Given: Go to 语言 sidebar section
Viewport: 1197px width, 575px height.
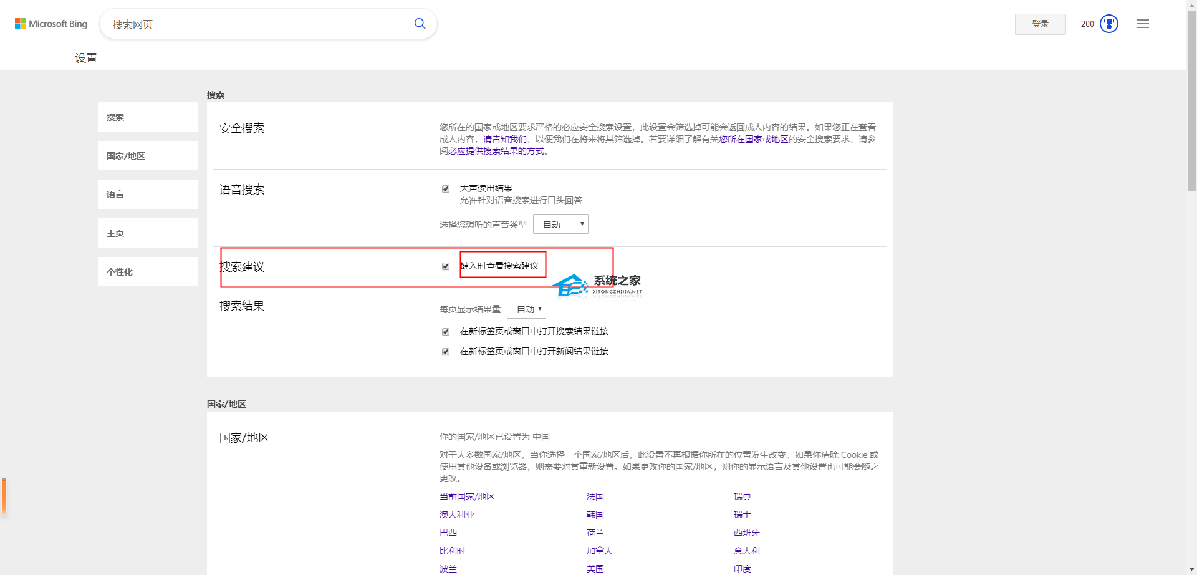Looking at the screenshot, I should pyautogui.click(x=147, y=195).
